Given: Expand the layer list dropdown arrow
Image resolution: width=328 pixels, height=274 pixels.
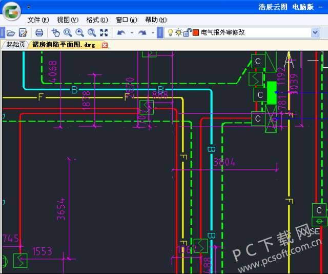Looking at the screenshot, I should coord(315,32).
